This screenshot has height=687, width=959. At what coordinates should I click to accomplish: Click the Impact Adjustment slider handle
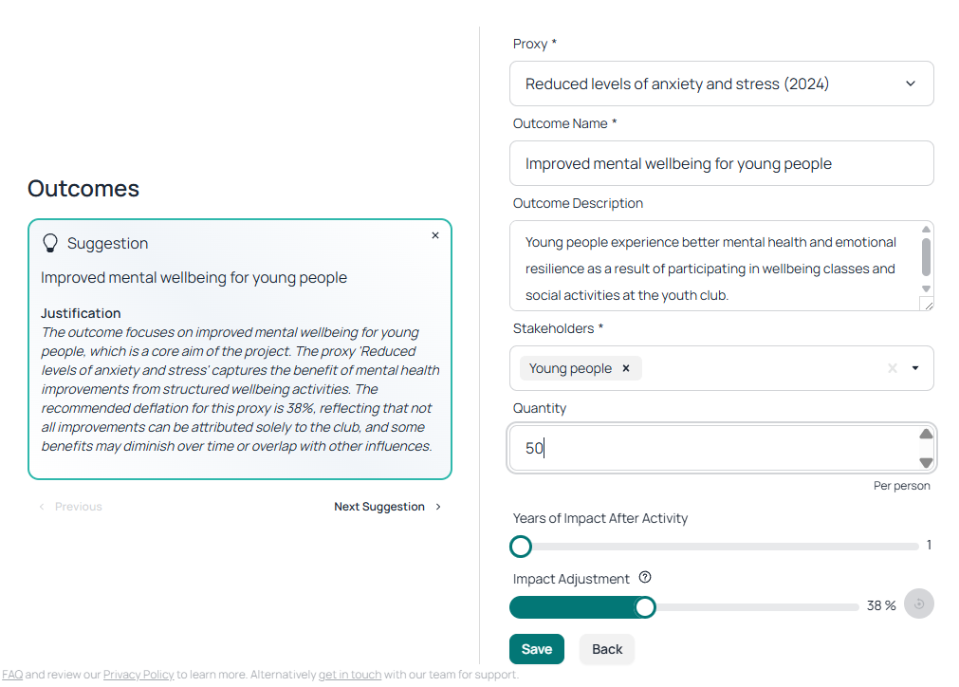(x=645, y=607)
